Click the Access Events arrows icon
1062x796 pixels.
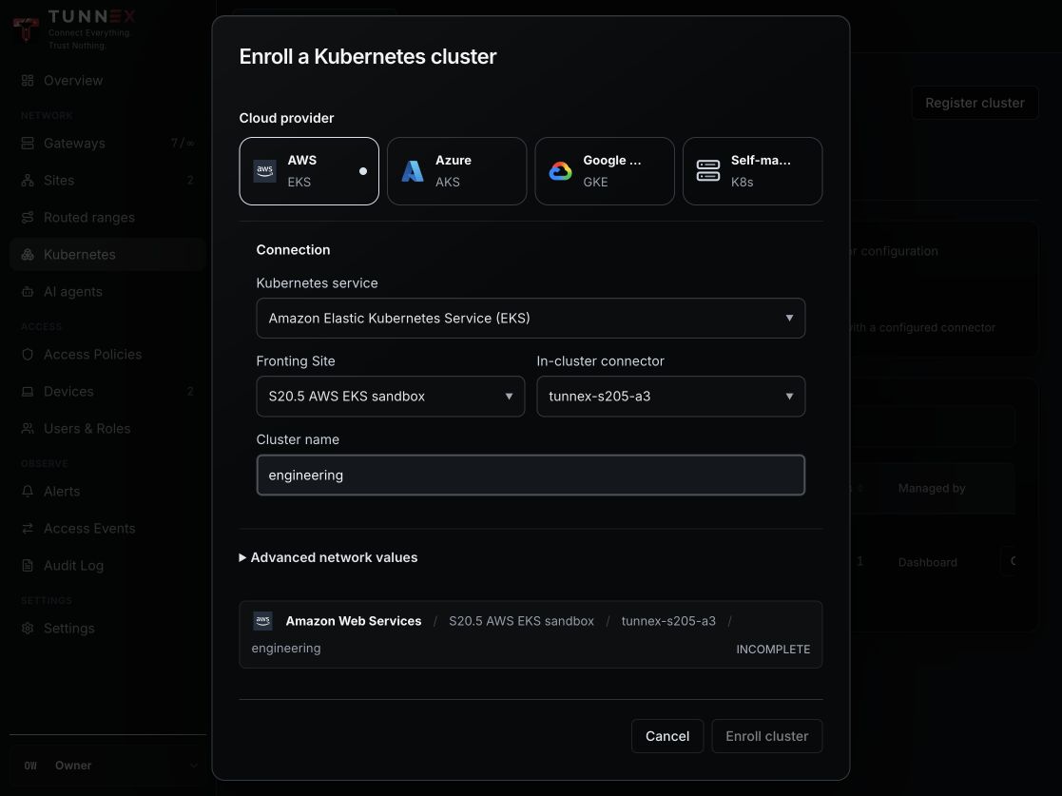tap(28, 529)
